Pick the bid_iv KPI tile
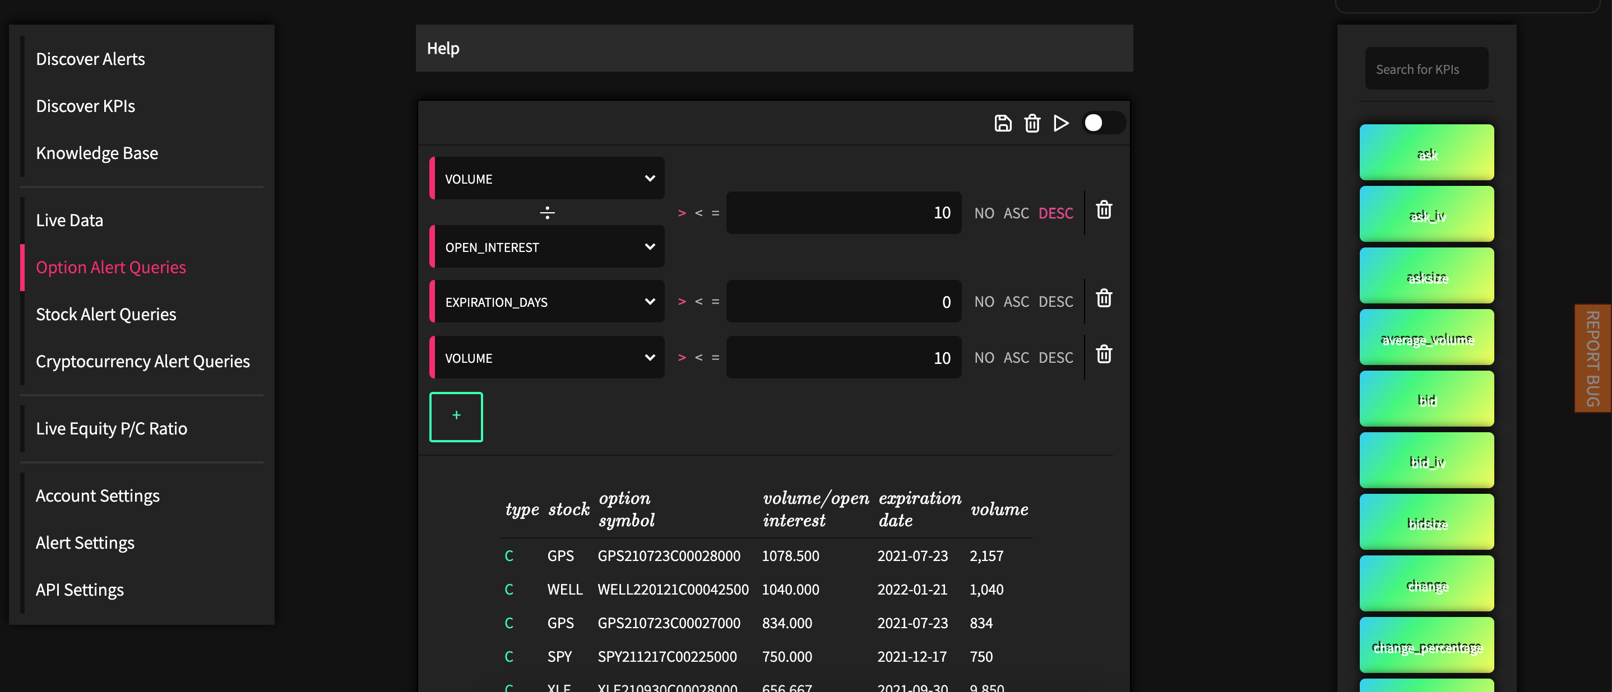Image resolution: width=1612 pixels, height=692 pixels. tap(1426, 461)
